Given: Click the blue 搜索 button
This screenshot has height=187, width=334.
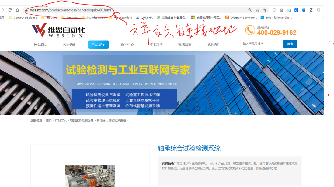Looking at the screenshot, I should pos(290,44).
